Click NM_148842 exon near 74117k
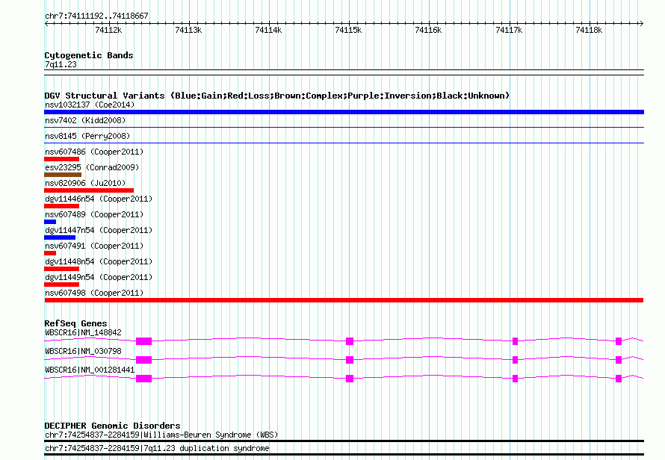This screenshot has width=665, height=460. (515, 341)
